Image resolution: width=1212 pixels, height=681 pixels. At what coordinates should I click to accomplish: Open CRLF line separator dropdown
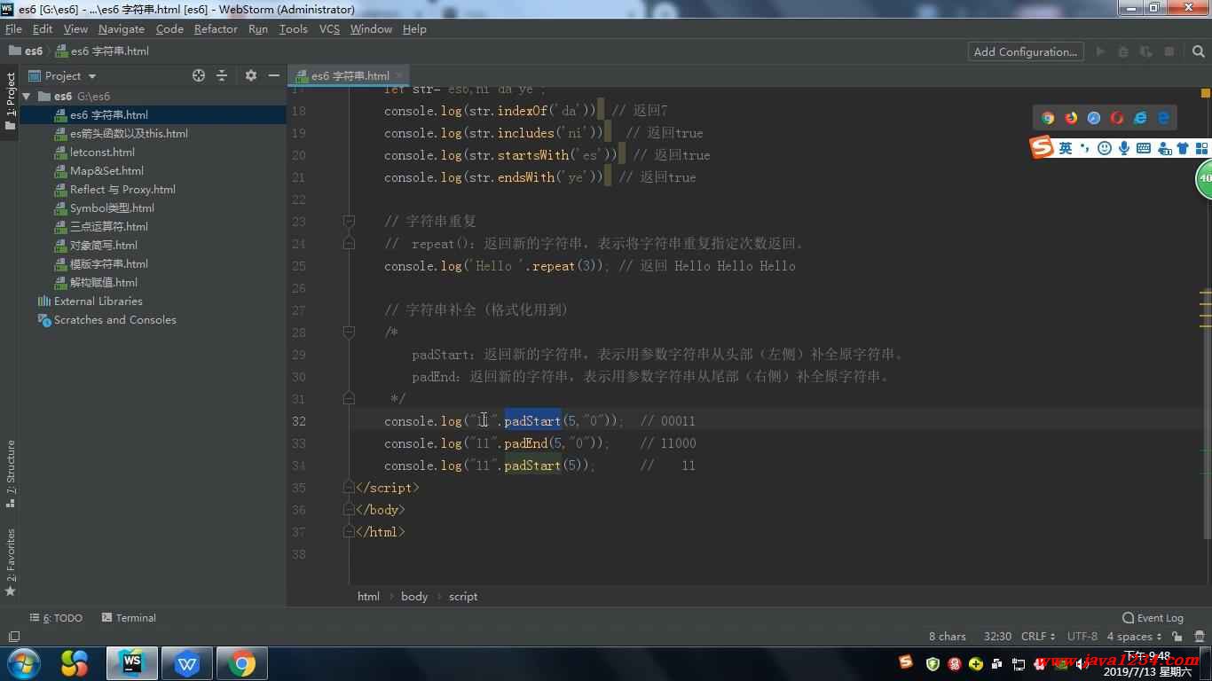[x=1038, y=637]
